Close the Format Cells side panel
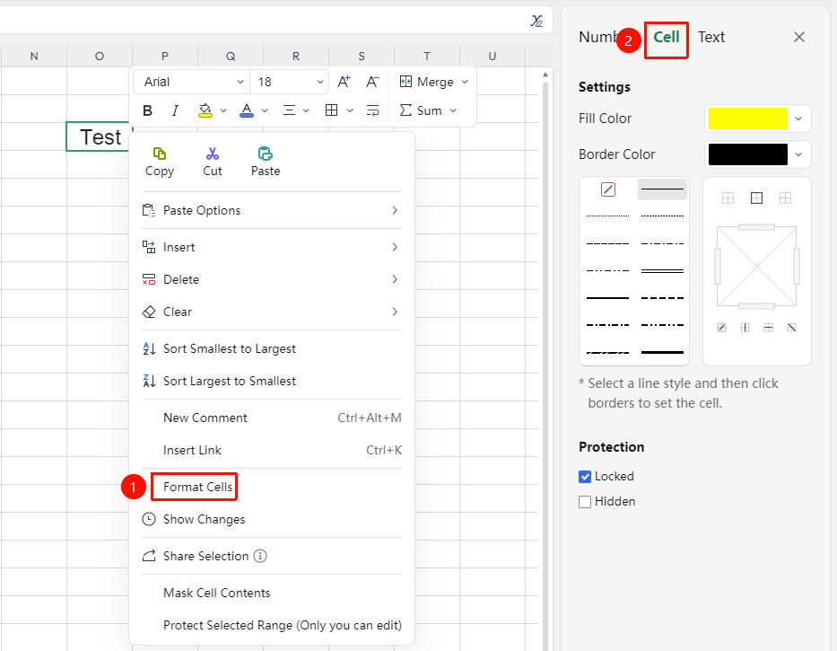 (799, 37)
